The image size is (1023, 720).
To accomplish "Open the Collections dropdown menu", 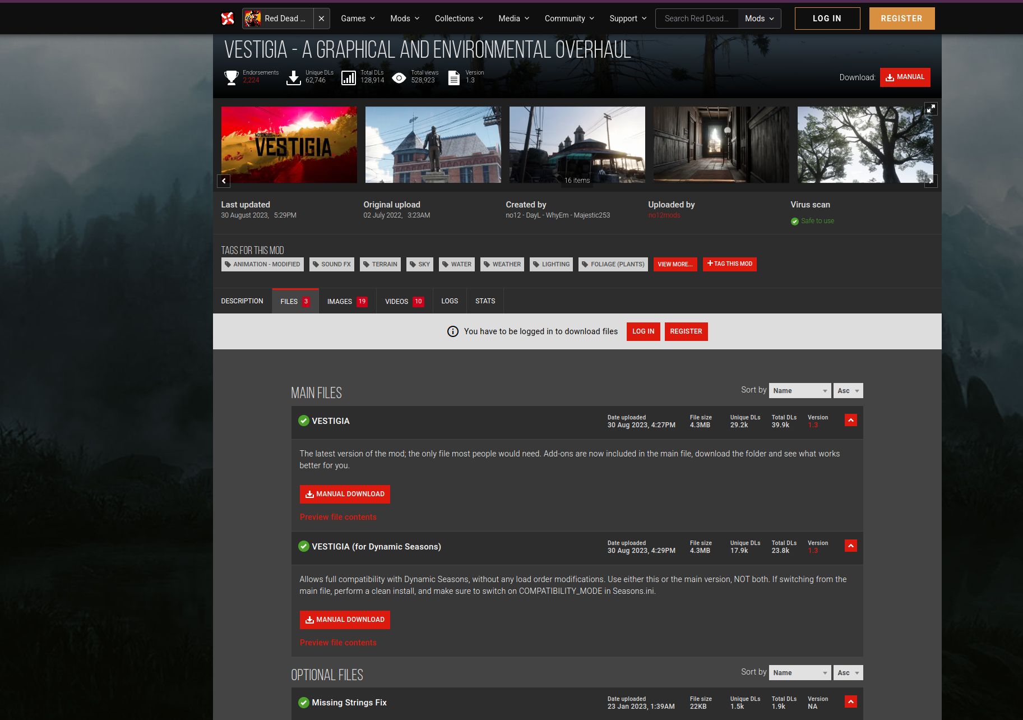I will (459, 19).
